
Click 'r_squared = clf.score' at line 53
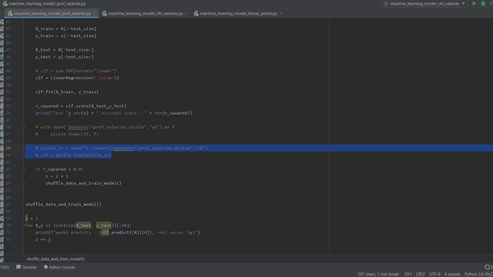[x=81, y=106]
